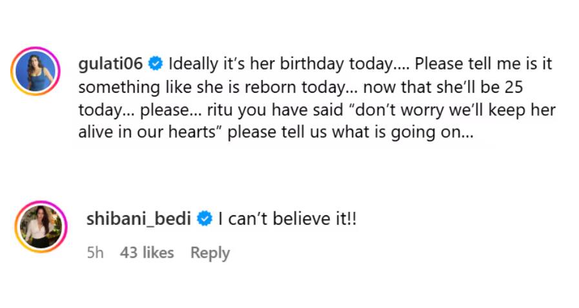The height and width of the screenshot is (308, 579).
Task: Click the shibani_bedi profile avatar
Action: [x=40, y=226]
